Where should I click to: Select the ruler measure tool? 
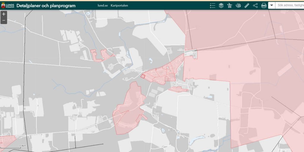click(247, 5)
